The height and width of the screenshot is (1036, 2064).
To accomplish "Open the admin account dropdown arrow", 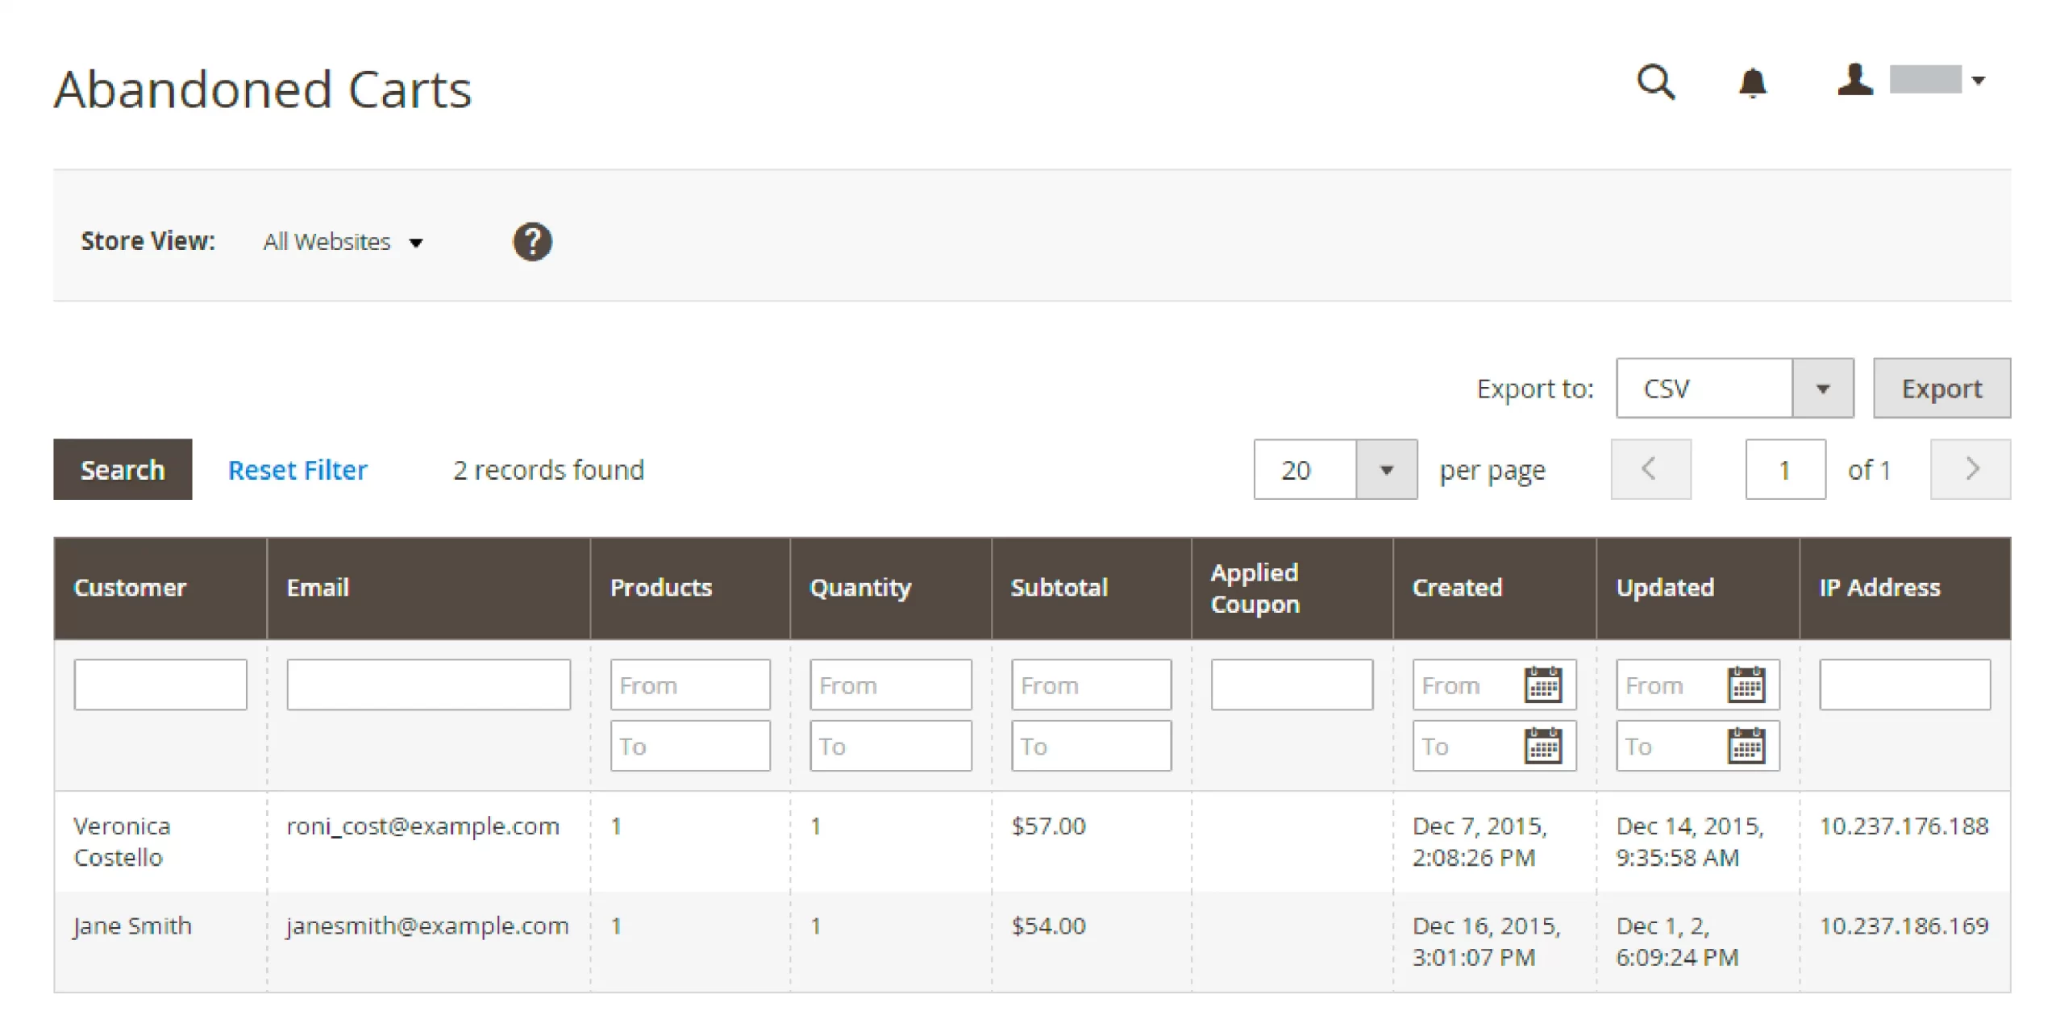I will (1978, 81).
